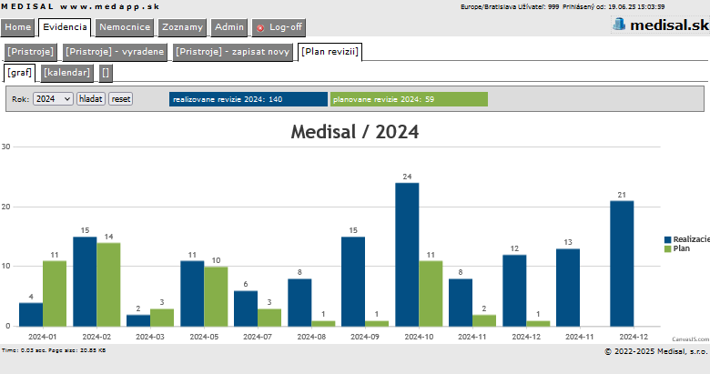Go to the Admin tab
Screen dimensions: 710x374
click(x=229, y=27)
